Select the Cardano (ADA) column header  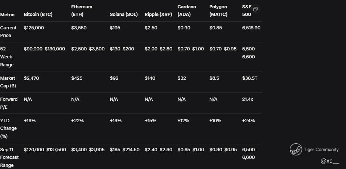coord(187,11)
